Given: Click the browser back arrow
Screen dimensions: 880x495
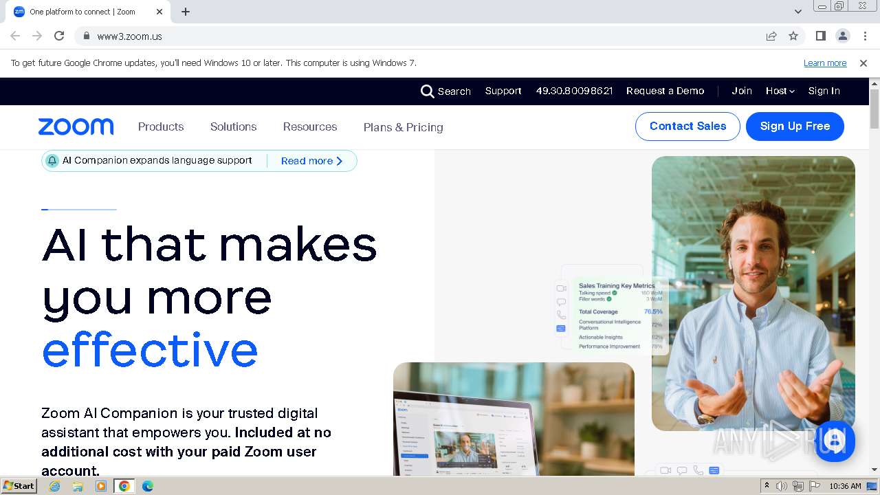Looking at the screenshot, I should point(15,36).
